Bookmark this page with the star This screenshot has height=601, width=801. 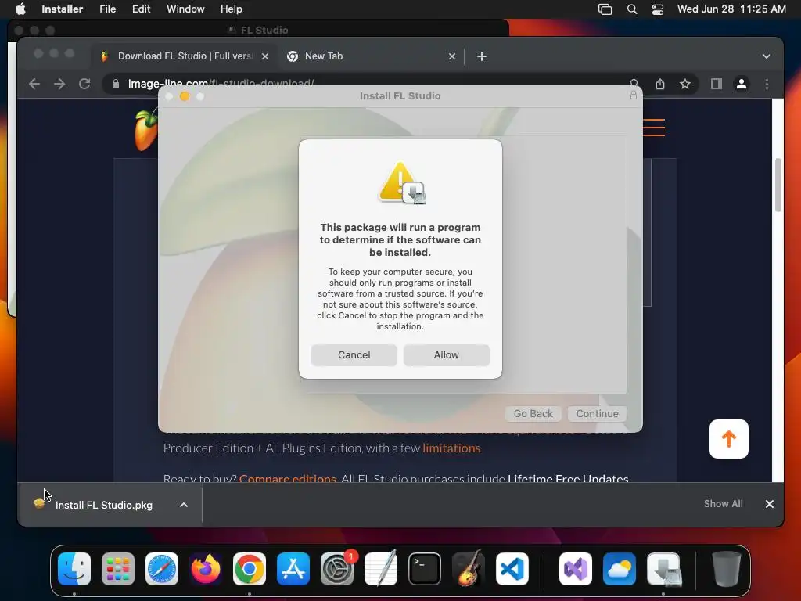685,84
